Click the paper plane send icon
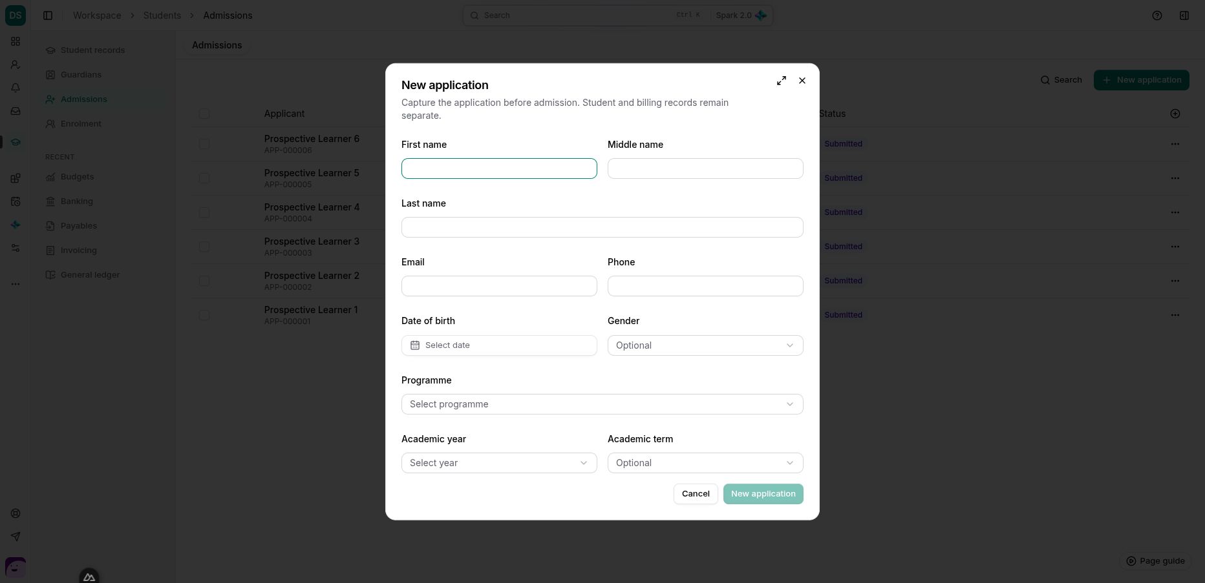This screenshot has height=583, width=1205. 16,537
